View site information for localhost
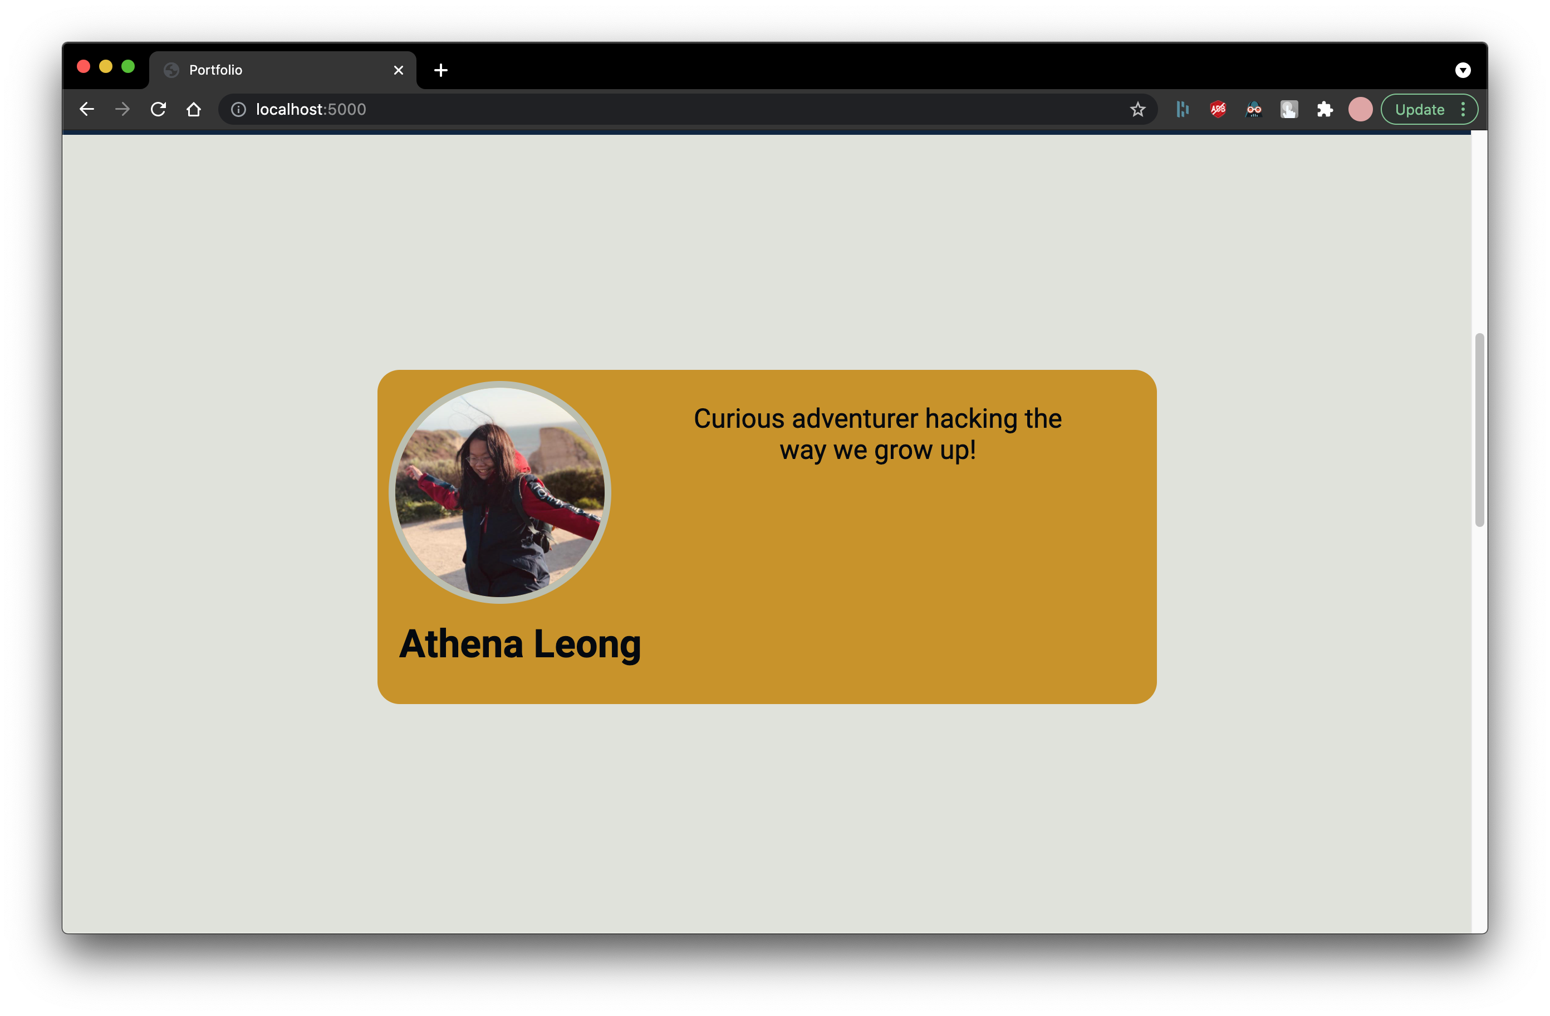 [x=238, y=110]
